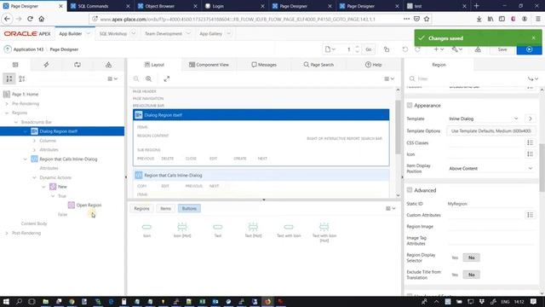Go to browser home page
The image size is (545, 307).
(42, 19)
